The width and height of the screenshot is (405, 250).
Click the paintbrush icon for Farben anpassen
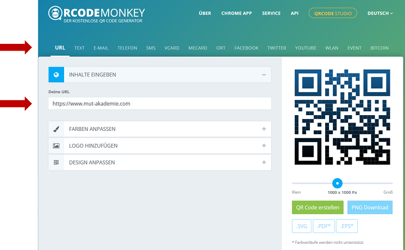click(56, 129)
